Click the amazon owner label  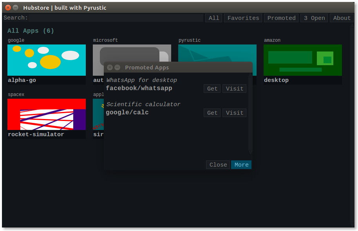point(272,40)
